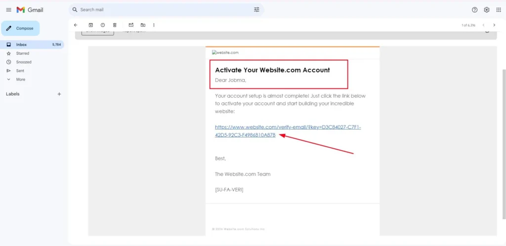The width and height of the screenshot is (506, 246).
Task: Open the Google apps grid
Action: click(x=499, y=10)
